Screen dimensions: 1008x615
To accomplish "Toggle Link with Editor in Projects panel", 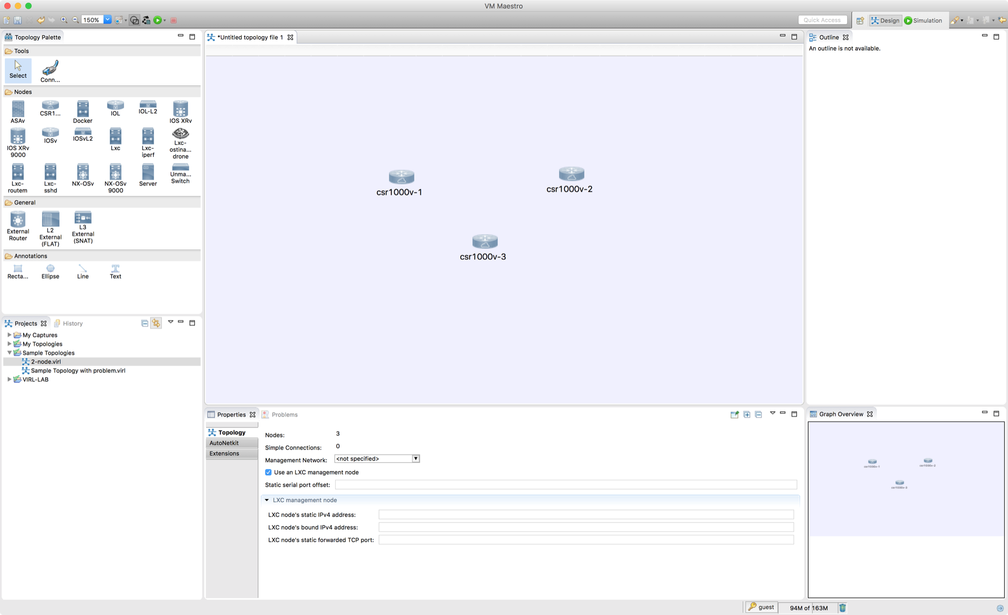I will click(x=156, y=323).
